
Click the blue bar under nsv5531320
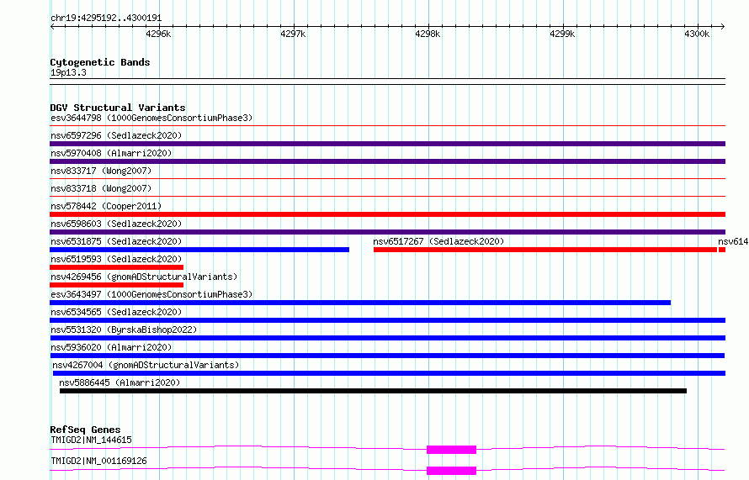(387, 338)
